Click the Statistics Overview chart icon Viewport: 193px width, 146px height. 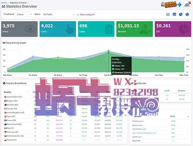3,6
